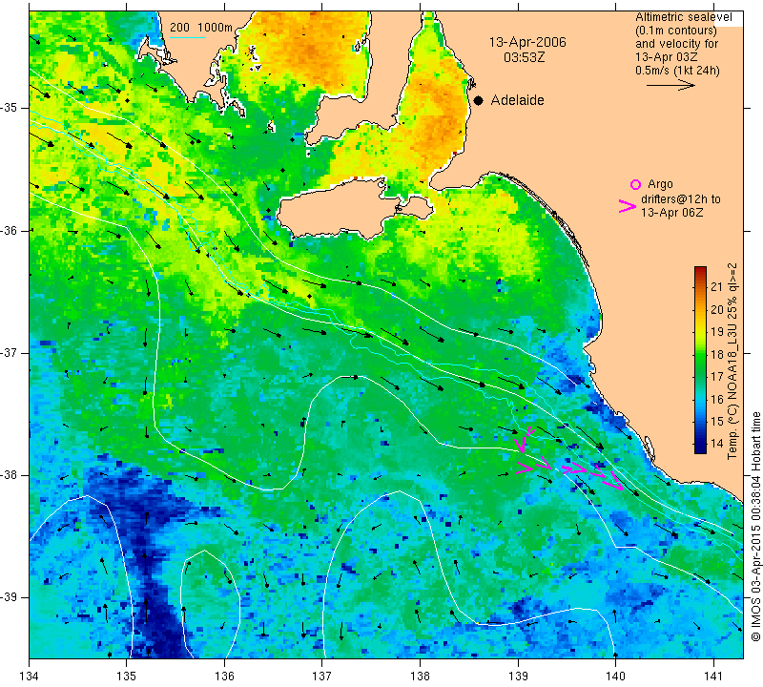Click the magenta drifter track cluster on the map
This screenshot has width=763, height=687.
coord(568,460)
